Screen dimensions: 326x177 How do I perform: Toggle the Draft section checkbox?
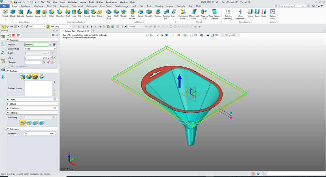coord(55,99)
